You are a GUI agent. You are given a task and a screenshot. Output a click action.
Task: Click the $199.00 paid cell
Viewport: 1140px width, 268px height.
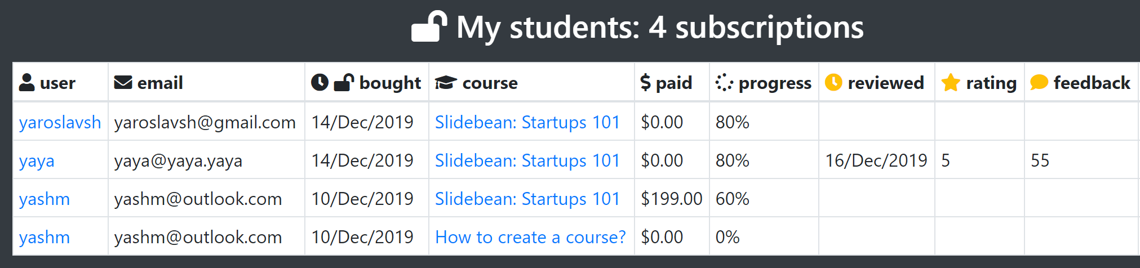671,199
